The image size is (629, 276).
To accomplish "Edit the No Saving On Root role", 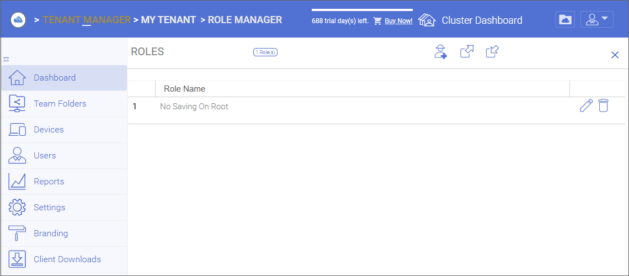I will pos(586,105).
